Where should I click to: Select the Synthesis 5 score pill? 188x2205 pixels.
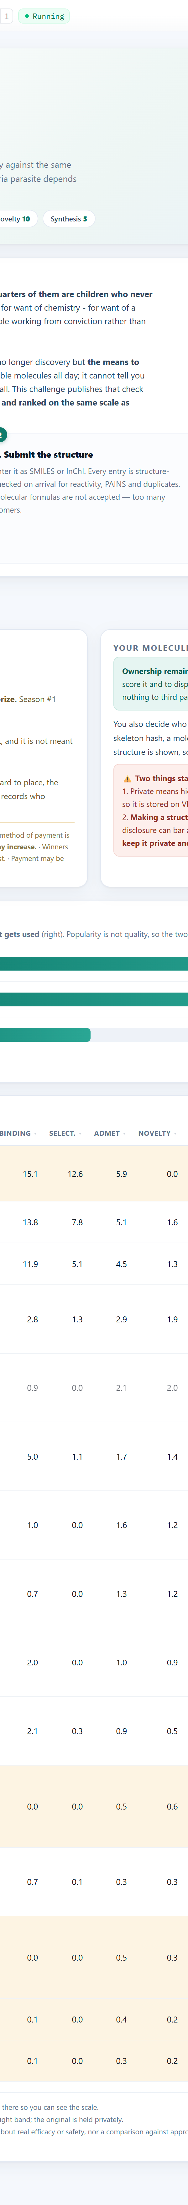pyautogui.click(x=68, y=219)
